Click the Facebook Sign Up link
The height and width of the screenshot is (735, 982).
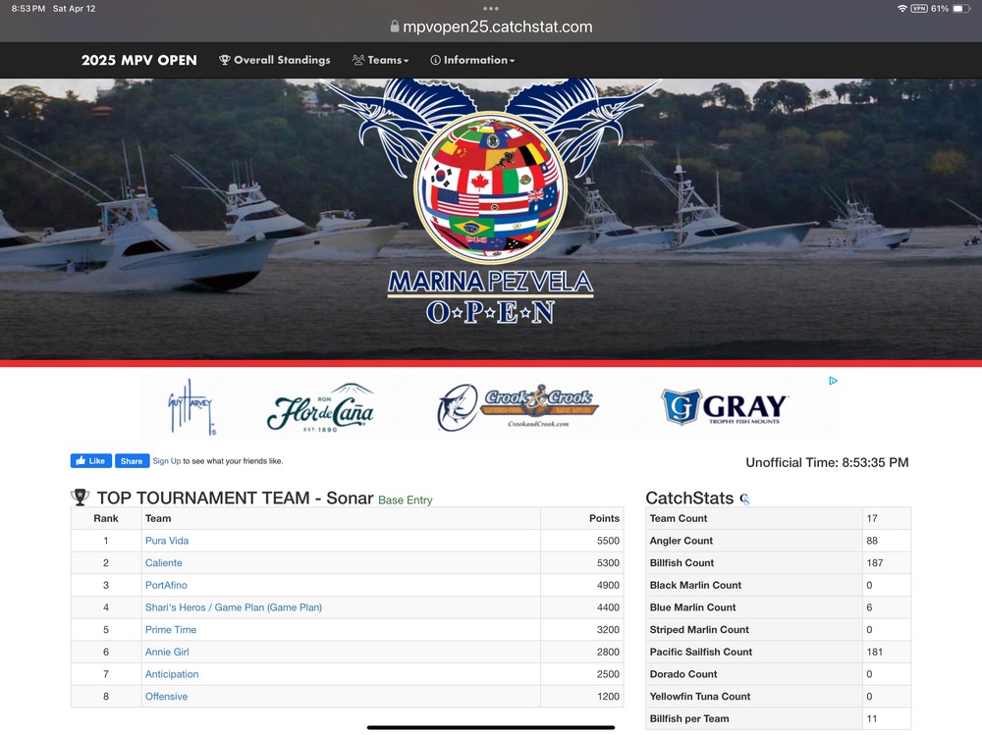167,461
